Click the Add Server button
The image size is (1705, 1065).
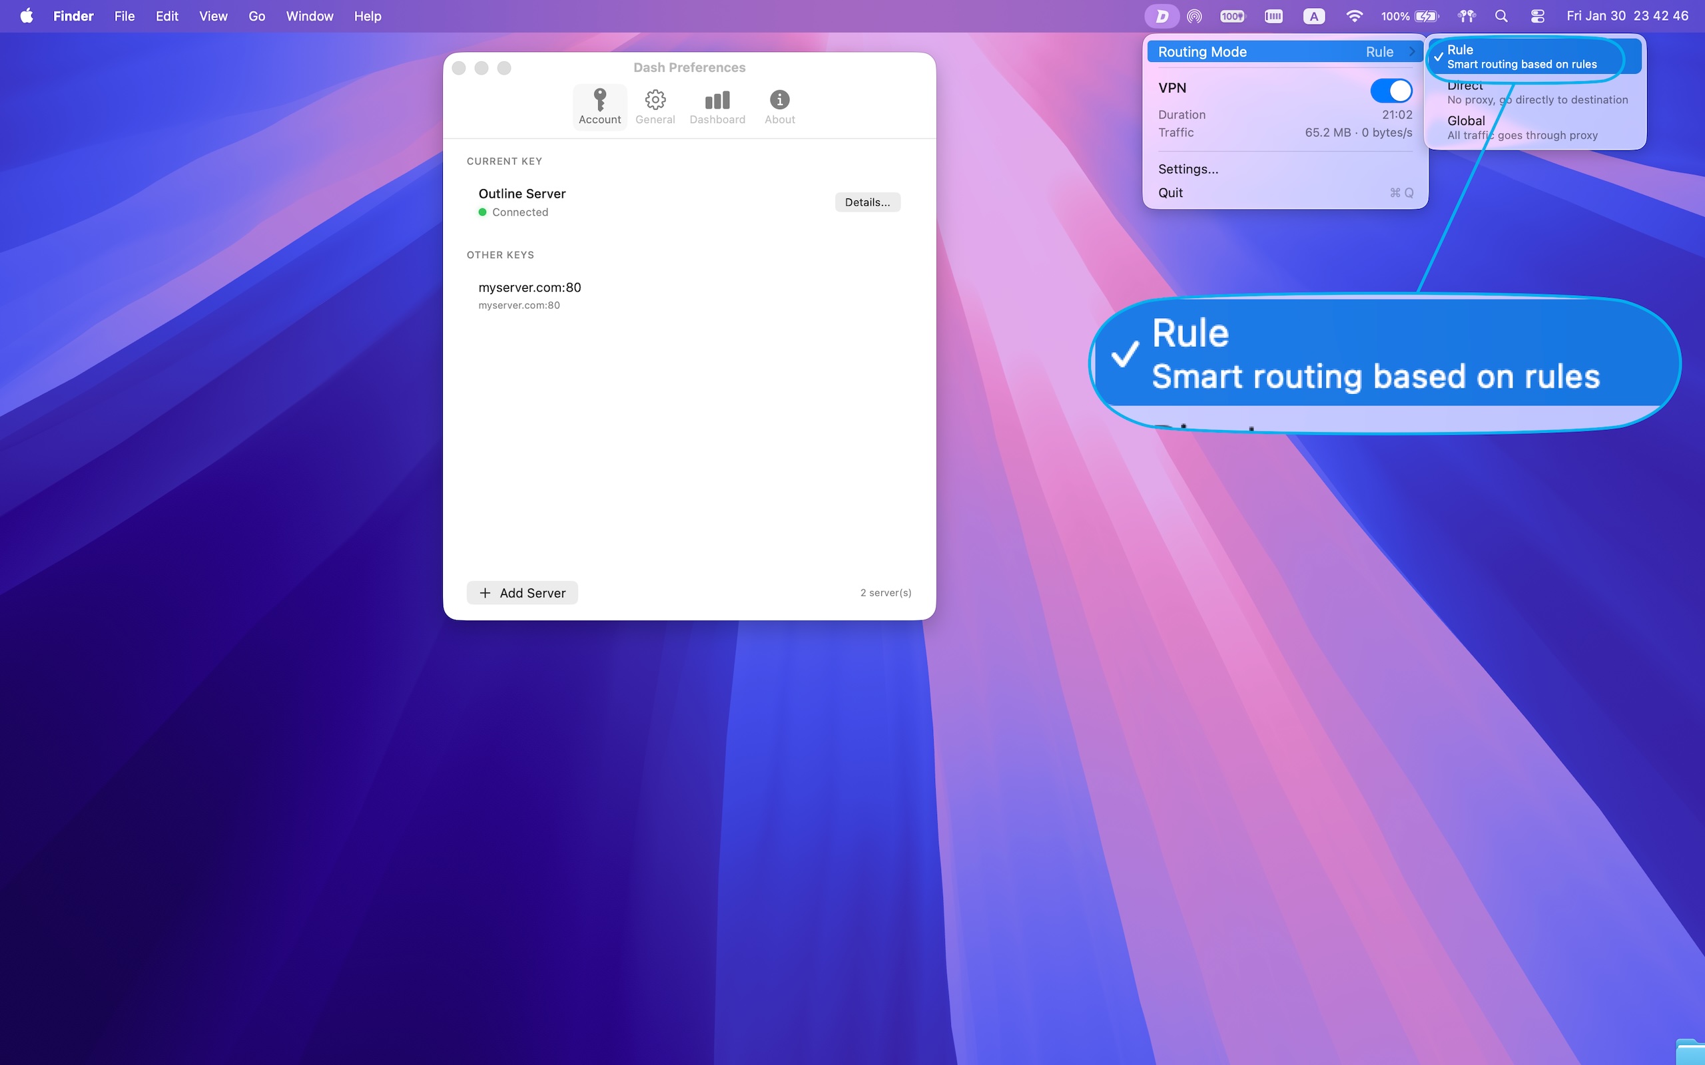point(521,592)
